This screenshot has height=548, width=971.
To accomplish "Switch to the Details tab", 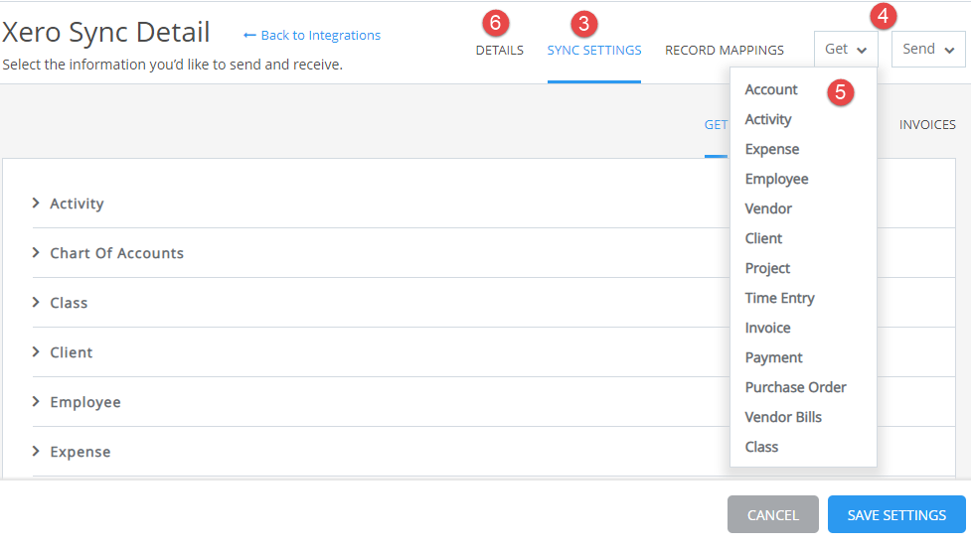I will [x=500, y=50].
